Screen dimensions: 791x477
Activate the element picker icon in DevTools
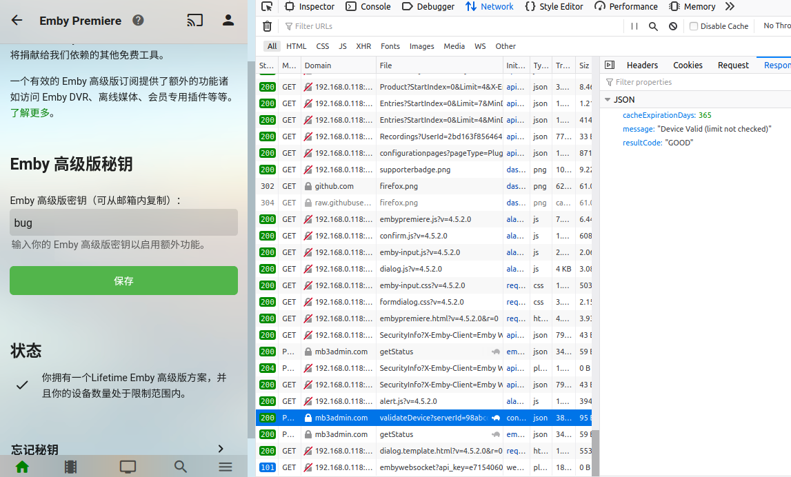[x=267, y=7]
